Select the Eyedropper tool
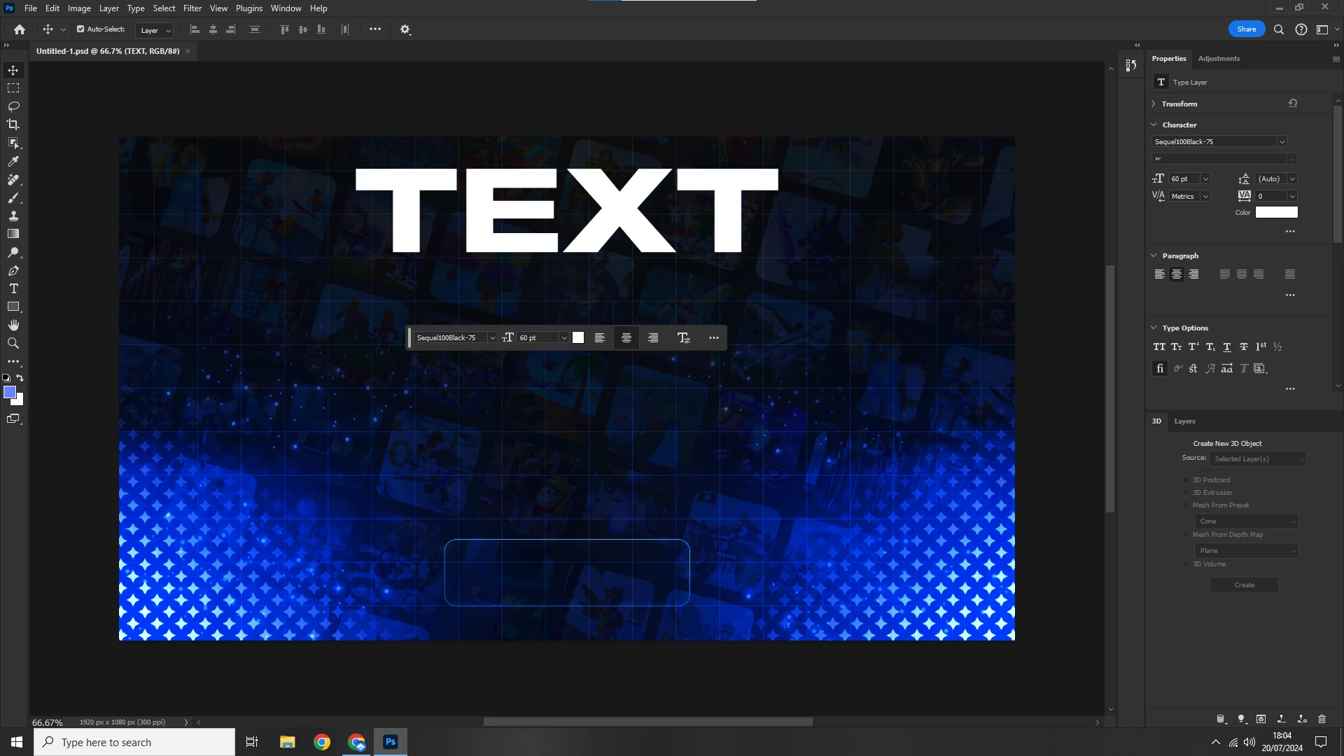The image size is (1344, 756). tap(13, 161)
